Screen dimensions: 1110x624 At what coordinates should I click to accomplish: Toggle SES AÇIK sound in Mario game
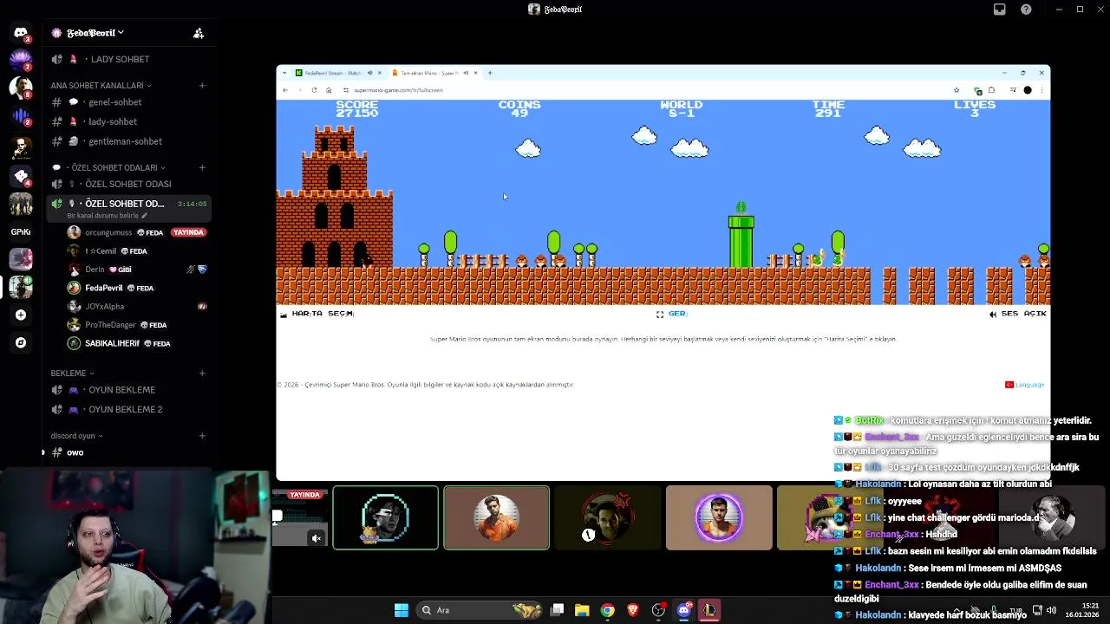[1018, 314]
